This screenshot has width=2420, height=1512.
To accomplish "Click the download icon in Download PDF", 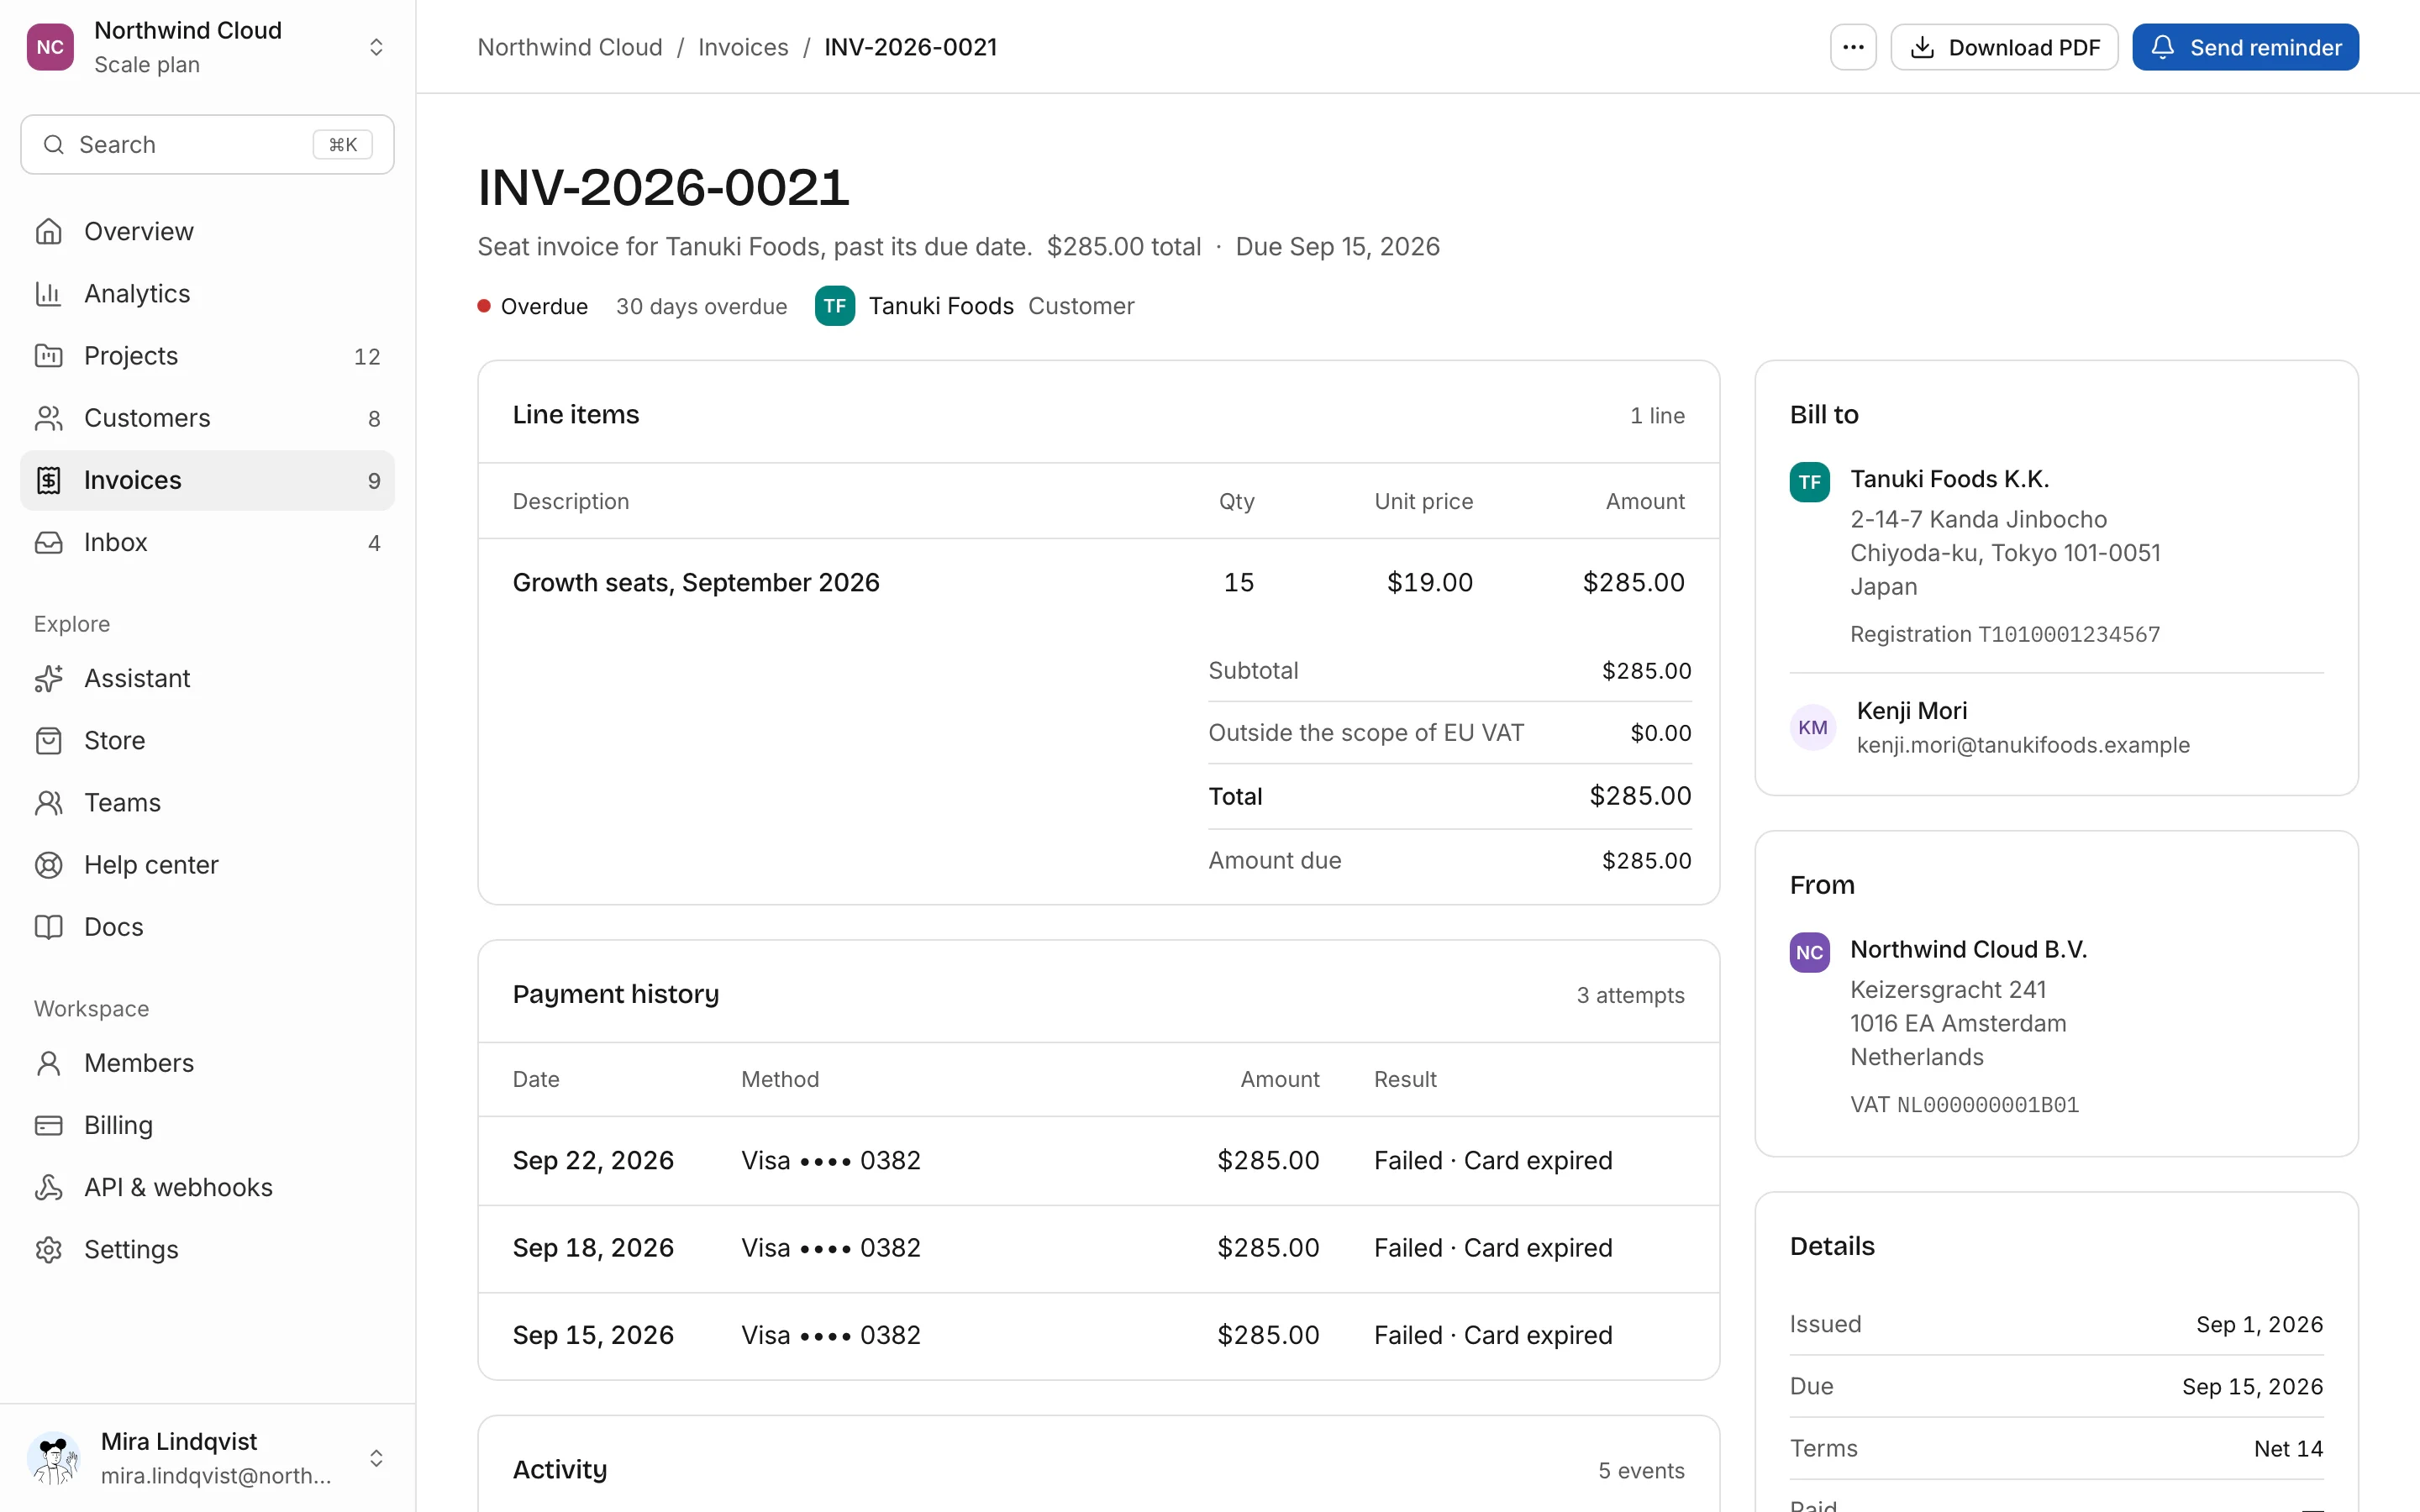I will (x=1922, y=47).
